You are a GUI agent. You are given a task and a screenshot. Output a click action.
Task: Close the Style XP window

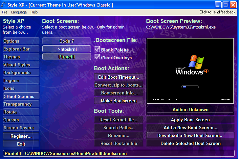pyautogui.click(x=233, y=5)
